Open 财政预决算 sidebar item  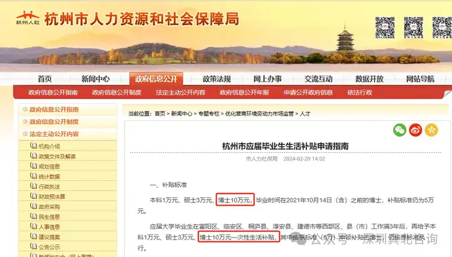tap(52, 197)
